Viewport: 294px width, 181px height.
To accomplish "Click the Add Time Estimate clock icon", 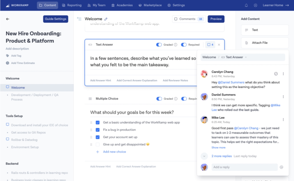I will 7,63.
